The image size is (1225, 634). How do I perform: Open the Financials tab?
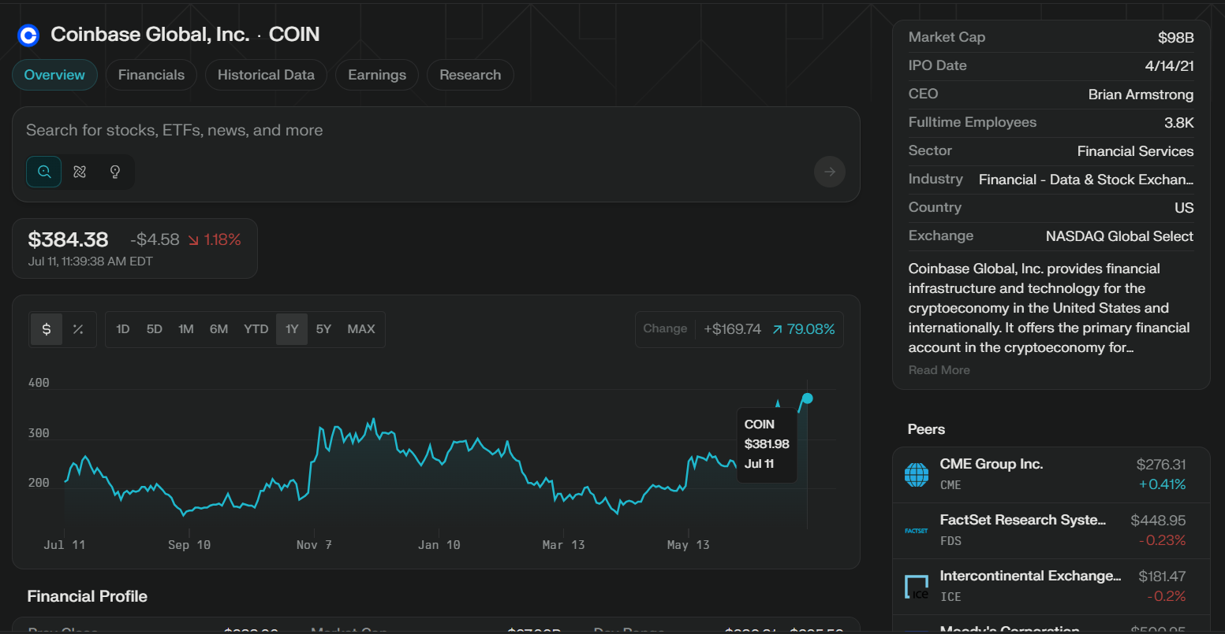coord(151,75)
